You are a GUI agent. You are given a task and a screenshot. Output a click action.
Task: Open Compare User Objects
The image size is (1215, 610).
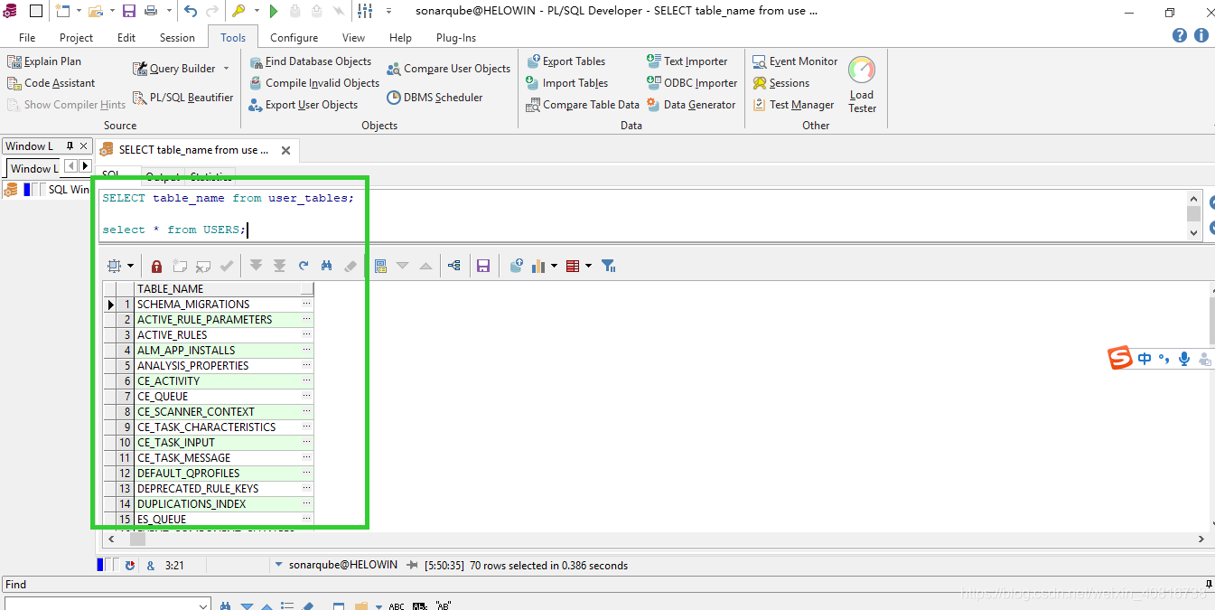coord(449,69)
